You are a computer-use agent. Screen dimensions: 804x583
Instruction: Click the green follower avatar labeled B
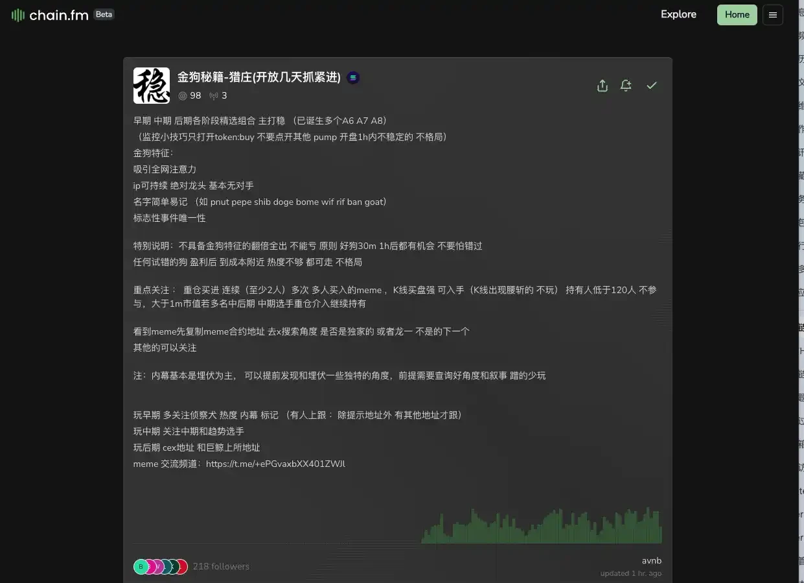[141, 566]
